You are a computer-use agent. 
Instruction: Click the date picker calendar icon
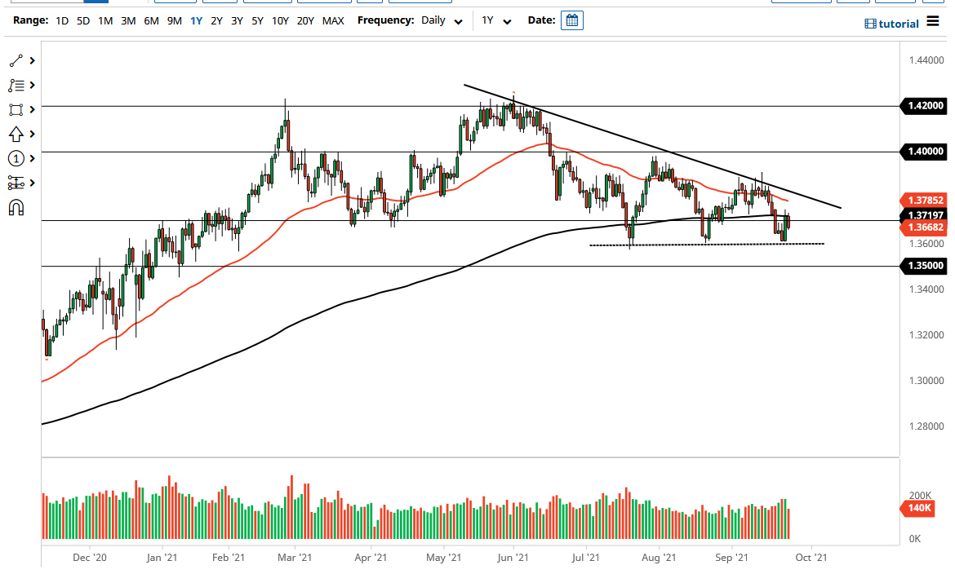[x=573, y=20]
